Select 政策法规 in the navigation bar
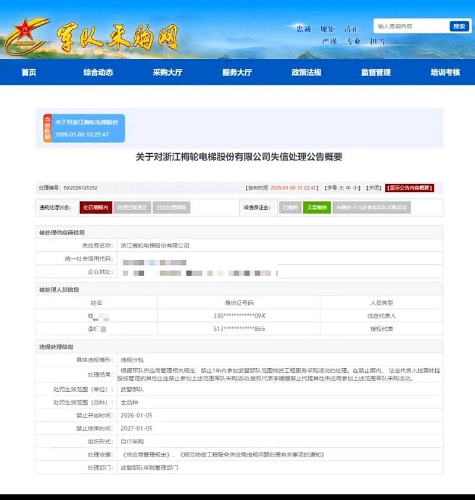Image resolution: width=475 pixels, height=500 pixels. [x=306, y=72]
